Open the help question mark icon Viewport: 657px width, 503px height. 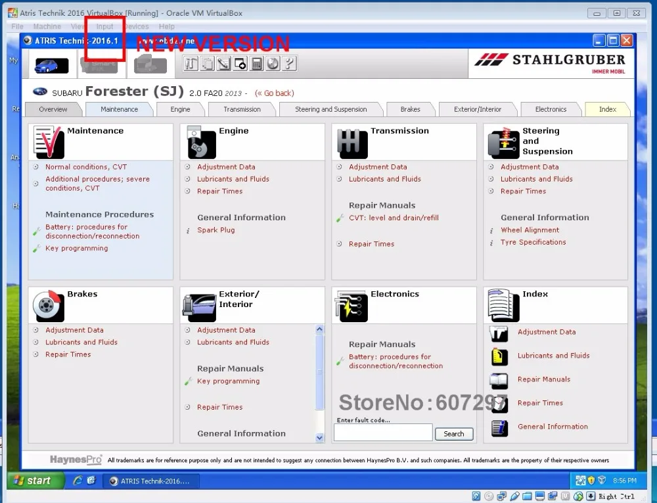pyautogui.click(x=289, y=64)
